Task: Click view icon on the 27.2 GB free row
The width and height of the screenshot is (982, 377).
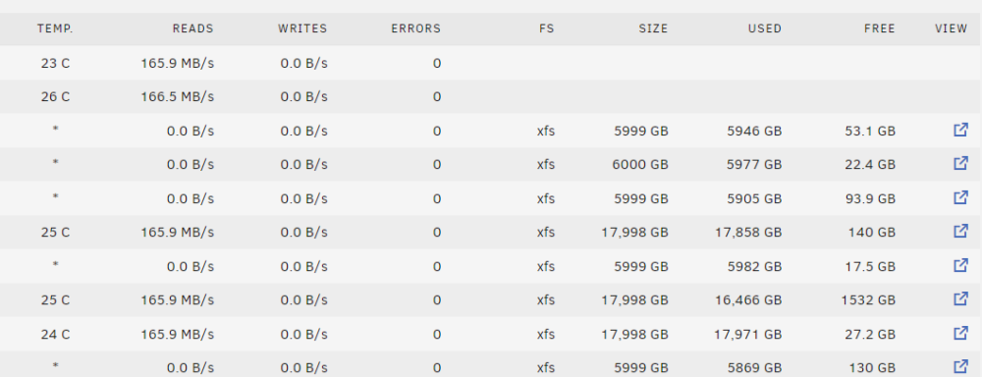Action: (960, 333)
